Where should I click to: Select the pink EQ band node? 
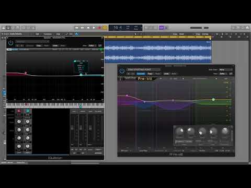pos(26,73)
